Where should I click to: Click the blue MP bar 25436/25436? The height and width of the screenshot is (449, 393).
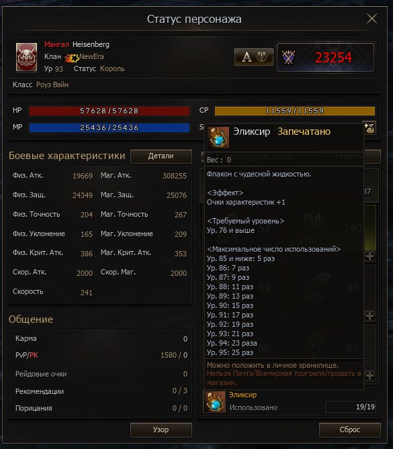click(110, 128)
